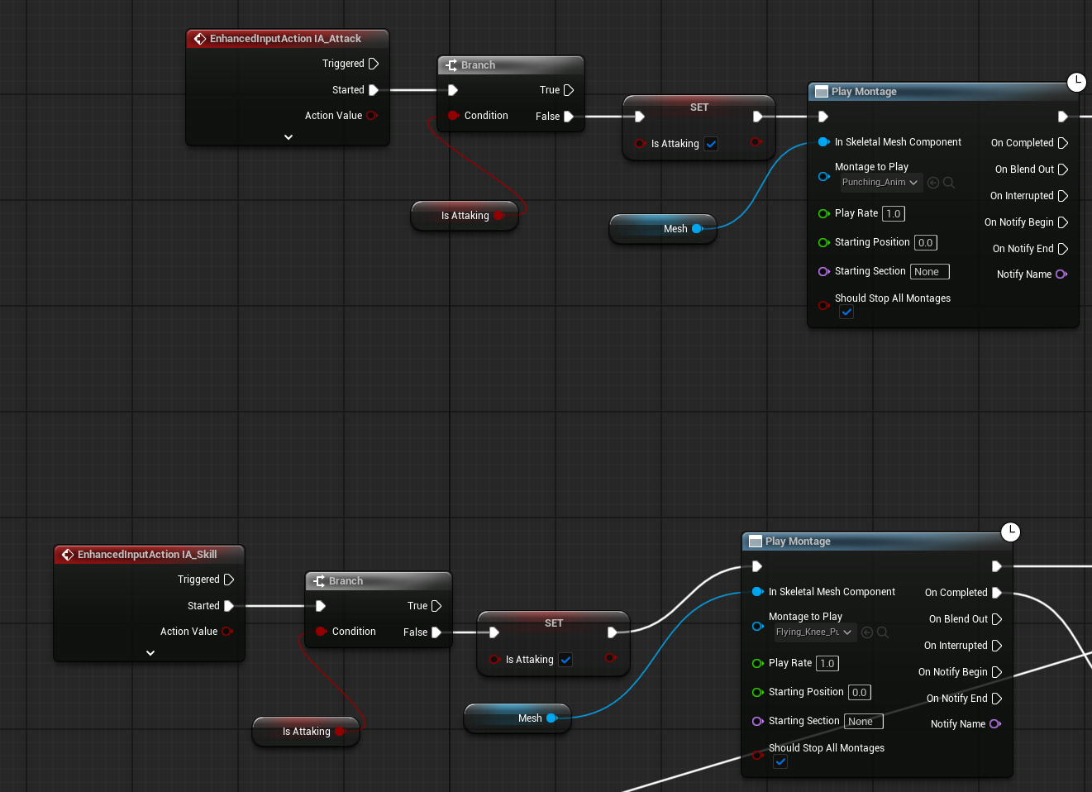Click Started exec pin on IA_Skill node
Viewport: 1092px width, 792px height.
click(229, 606)
